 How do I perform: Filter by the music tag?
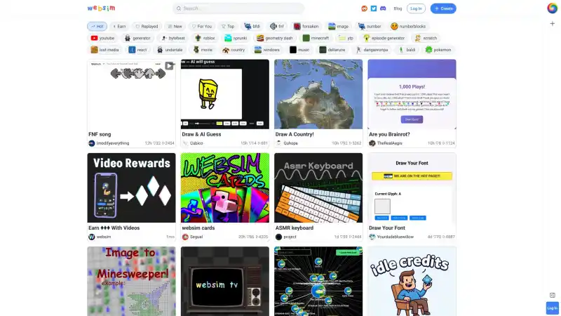pyautogui.click(x=299, y=50)
